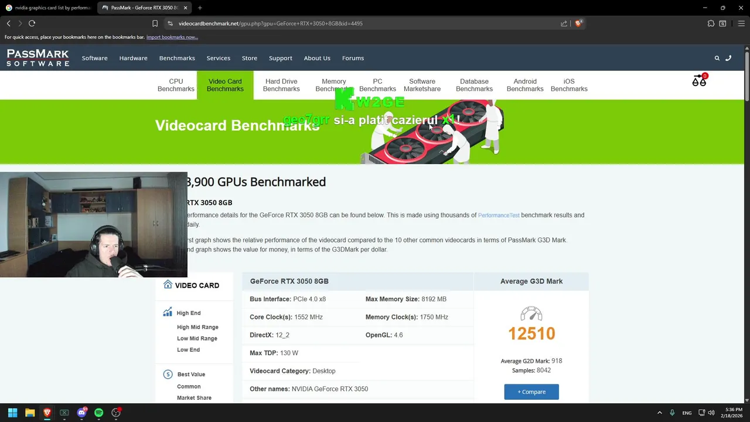Screen dimensions: 750x422
Task: Select the Hard Drive Benchmarks tab
Action: 281,85
